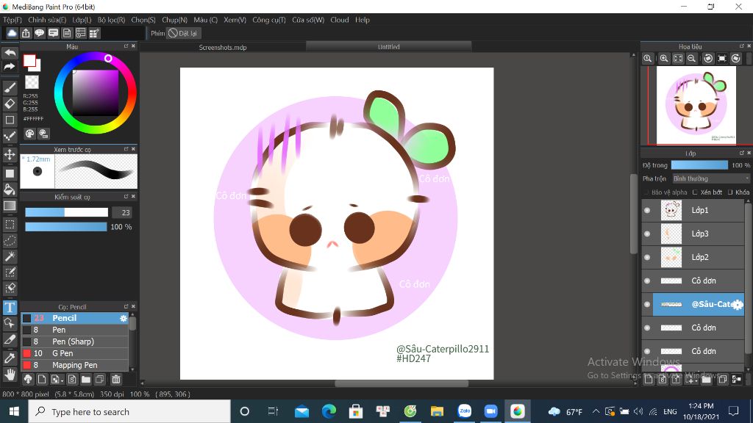Undock the Lớp layer panel

[x=741, y=153]
